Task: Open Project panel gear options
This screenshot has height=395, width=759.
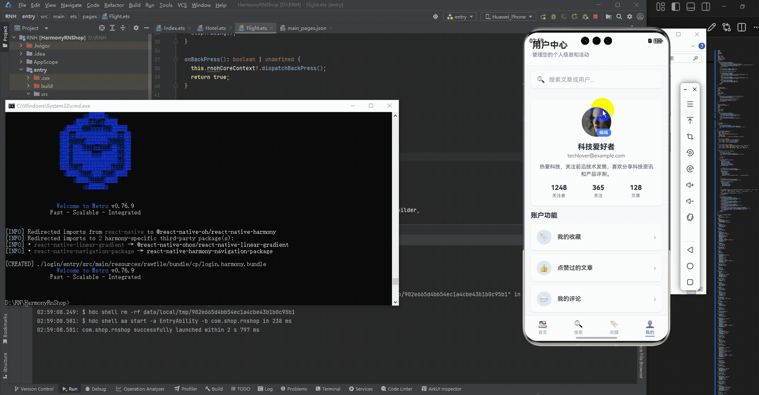Action: tap(135, 27)
